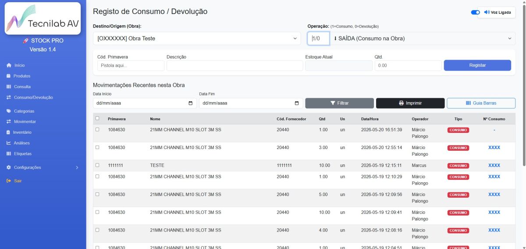526x249 pixels.
Task: Click the Nº Consumo column header
Action: tap(494, 119)
